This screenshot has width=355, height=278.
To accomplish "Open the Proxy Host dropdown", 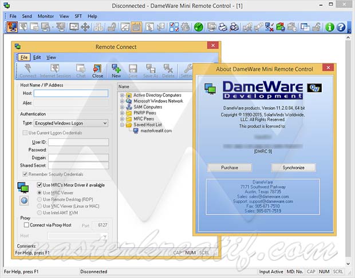I will coord(105,236).
